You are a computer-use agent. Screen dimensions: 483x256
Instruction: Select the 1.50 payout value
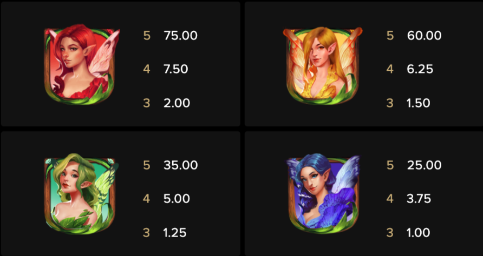[x=418, y=103]
